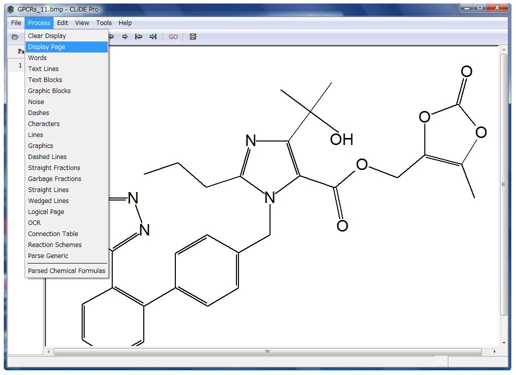Choose Logical Page menu entry
Image resolution: width=516 pixels, height=375 pixels.
tap(67, 212)
